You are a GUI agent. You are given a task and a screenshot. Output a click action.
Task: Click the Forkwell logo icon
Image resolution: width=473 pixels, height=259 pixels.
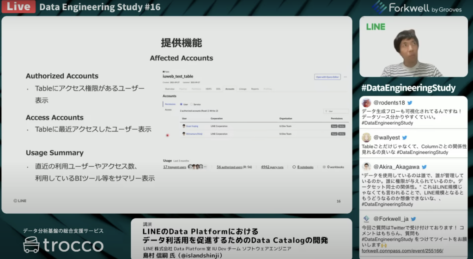(379, 7)
